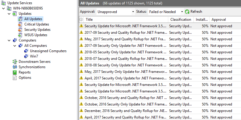Image resolution: width=241 pixels, height=120 pixels.
Task: Collapse the WIN-N860B650D9S server node
Action: point(4,8)
